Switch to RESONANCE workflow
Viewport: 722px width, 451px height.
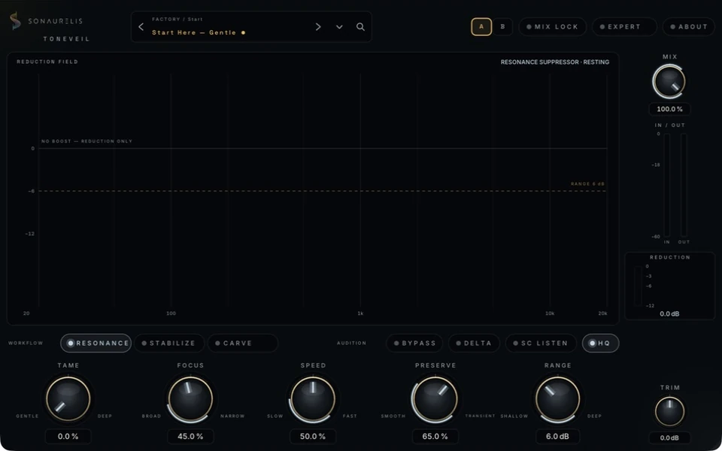pos(96,343)
